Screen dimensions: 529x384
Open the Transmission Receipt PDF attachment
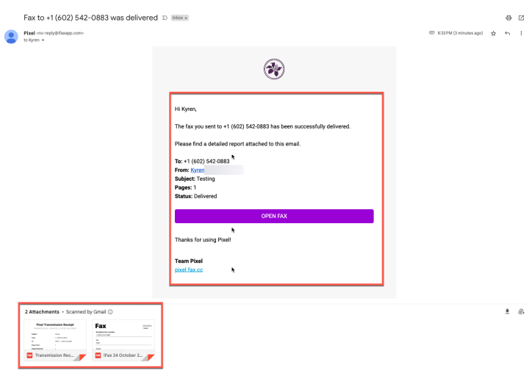tap(55, 341)
